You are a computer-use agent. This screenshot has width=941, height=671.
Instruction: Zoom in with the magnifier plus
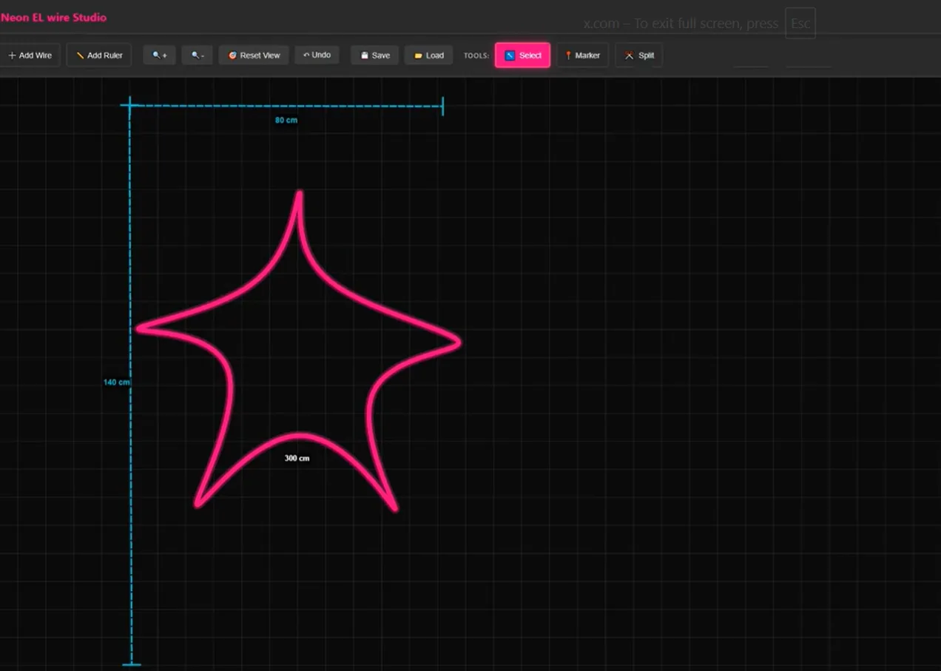point(160,55)
